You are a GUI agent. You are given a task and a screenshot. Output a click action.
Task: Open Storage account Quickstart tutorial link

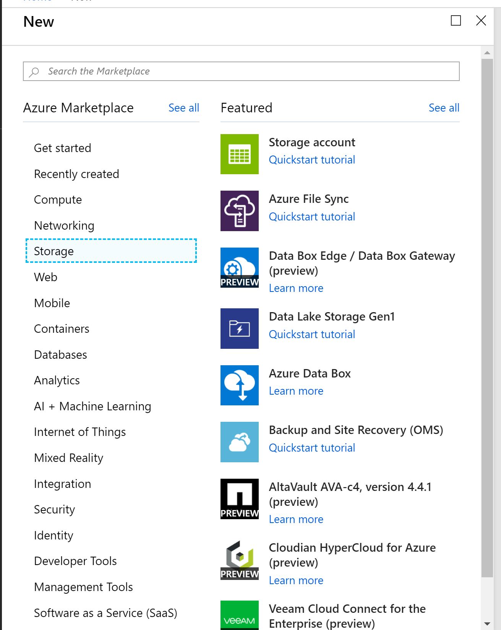click(312, 160)
